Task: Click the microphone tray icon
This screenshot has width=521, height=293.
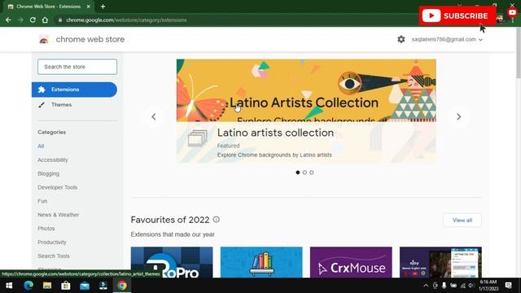Action: [x=444, y=286]
